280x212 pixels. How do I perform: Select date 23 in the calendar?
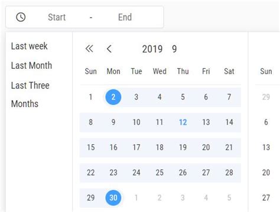(113, 173)
